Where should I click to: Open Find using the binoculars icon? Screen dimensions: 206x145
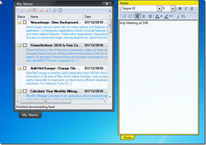(183, 16)
